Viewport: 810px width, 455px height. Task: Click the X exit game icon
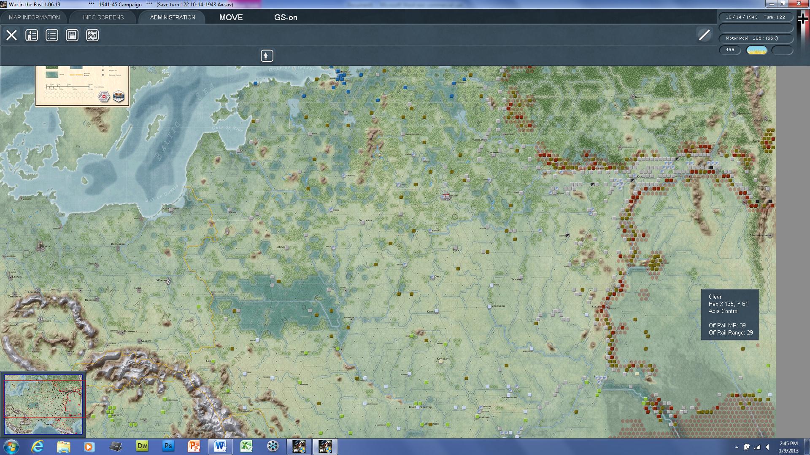coord(11,35)
